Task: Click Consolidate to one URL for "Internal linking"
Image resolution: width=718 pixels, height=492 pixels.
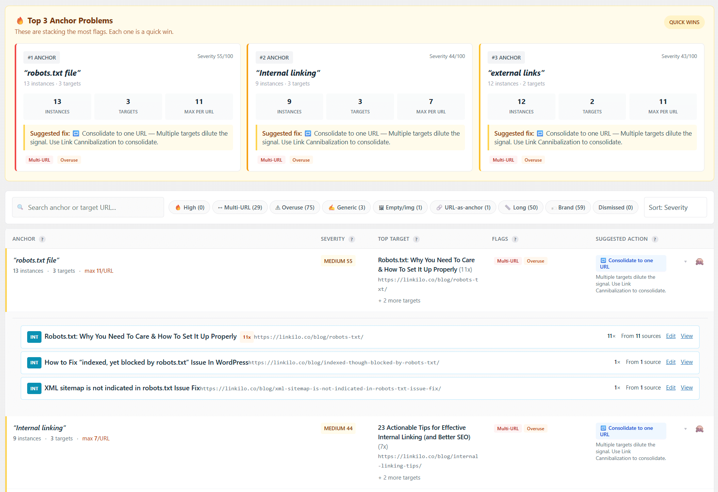Action: (x=631, y=431)
